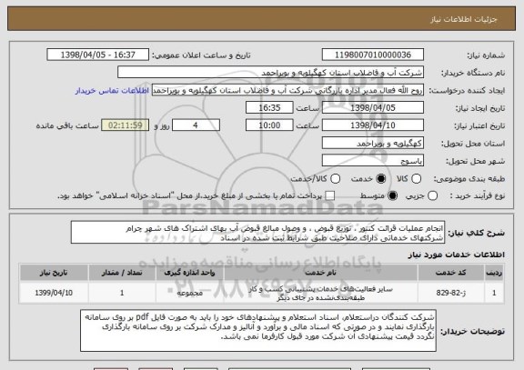Screen dimensions: 524x370
Task: Click the remaining time counter 02:11:59
Action: point(126,125)
